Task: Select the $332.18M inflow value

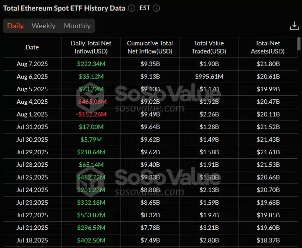Action: 91,203
